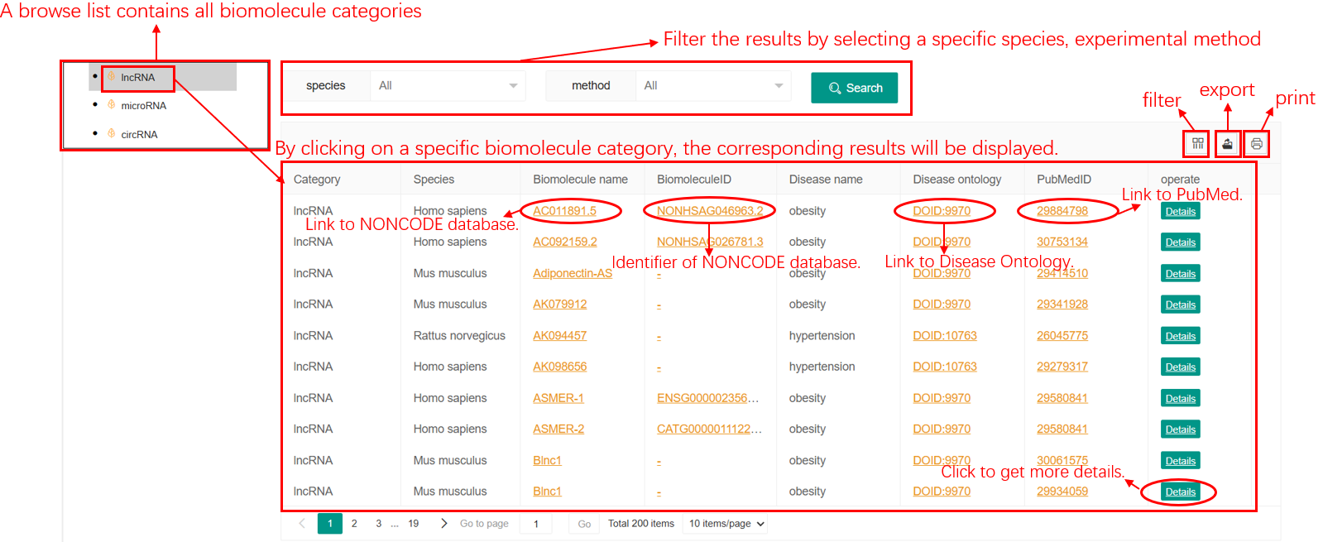This screenshot has height=542, width=1323.
Task: Click the filter columns icon
Action: (x=1196, y=144)
